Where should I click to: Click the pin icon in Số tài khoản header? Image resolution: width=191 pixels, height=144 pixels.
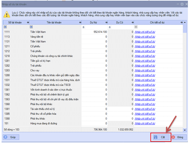point(28,23)
